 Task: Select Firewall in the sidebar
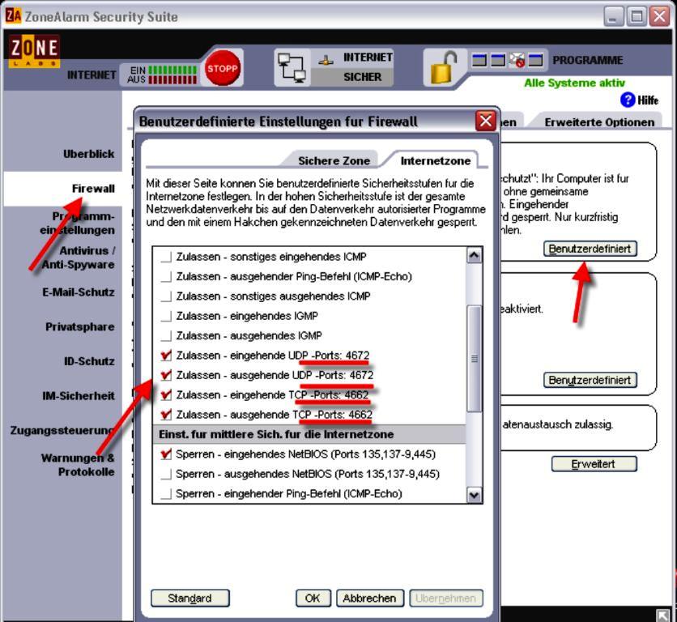93,189
